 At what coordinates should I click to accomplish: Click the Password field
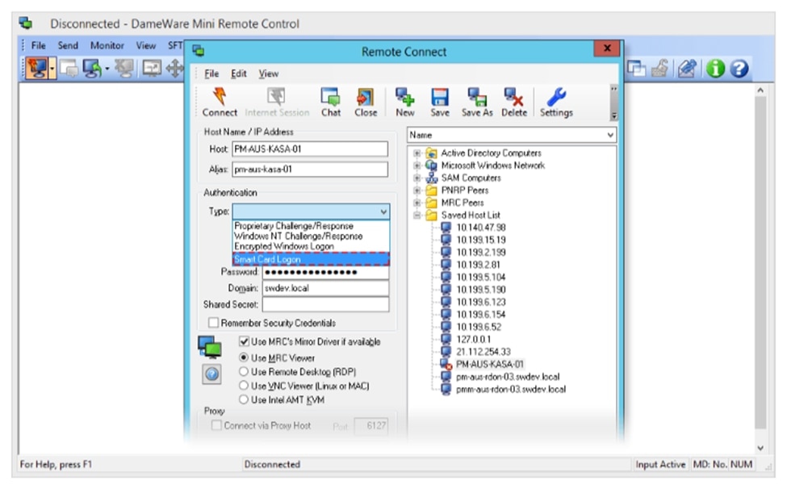pos(325,272)
